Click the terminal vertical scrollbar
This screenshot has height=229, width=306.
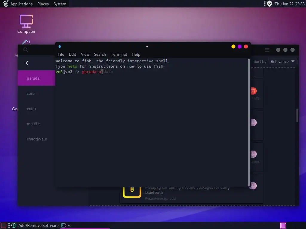tap(249, 123)
